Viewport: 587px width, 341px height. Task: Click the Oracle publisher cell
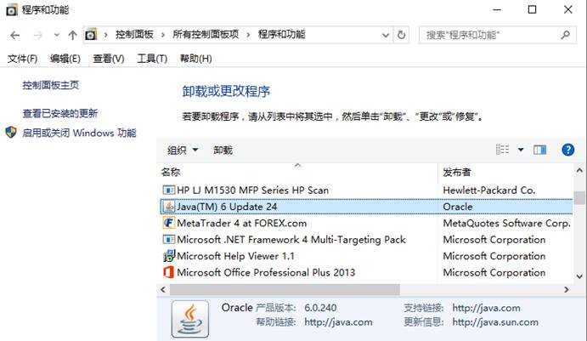tap(458, 207)
